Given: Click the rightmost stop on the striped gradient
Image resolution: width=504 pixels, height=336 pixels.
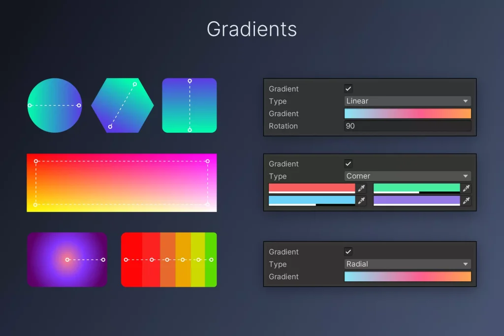Looking at the screenshot, I should coord(211,259).
